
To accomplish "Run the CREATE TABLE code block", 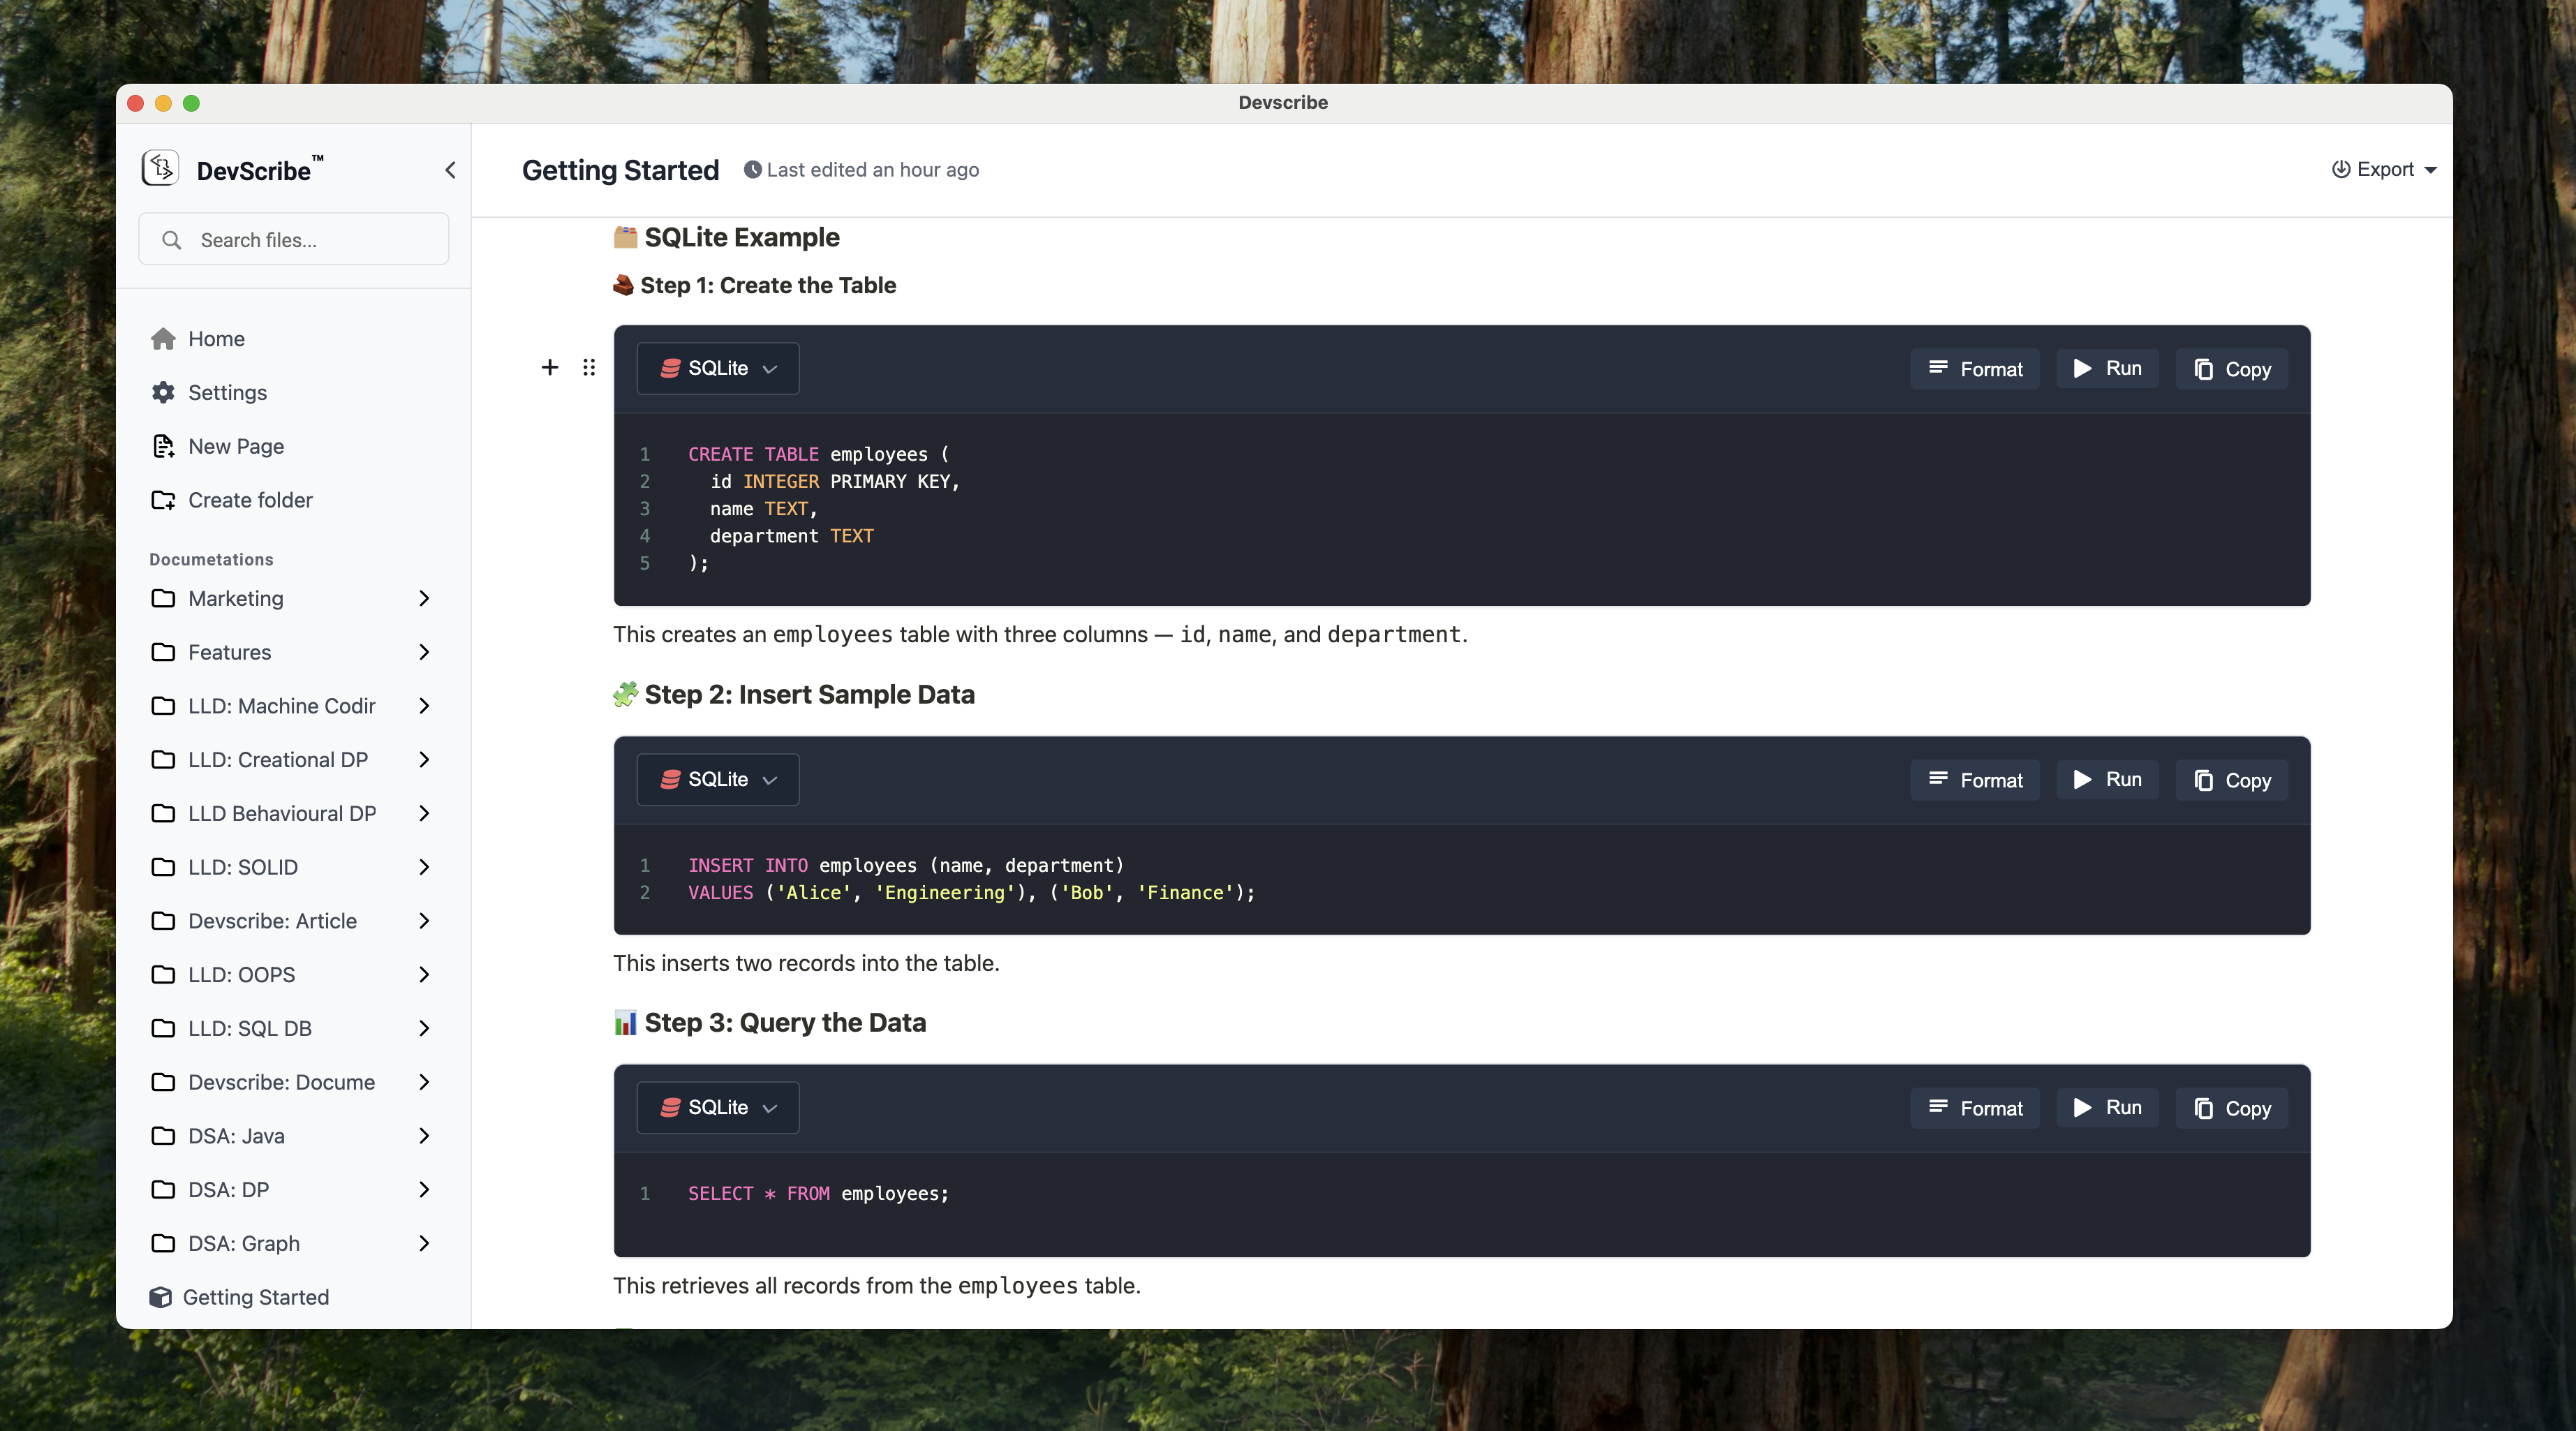I will 2107,369.
